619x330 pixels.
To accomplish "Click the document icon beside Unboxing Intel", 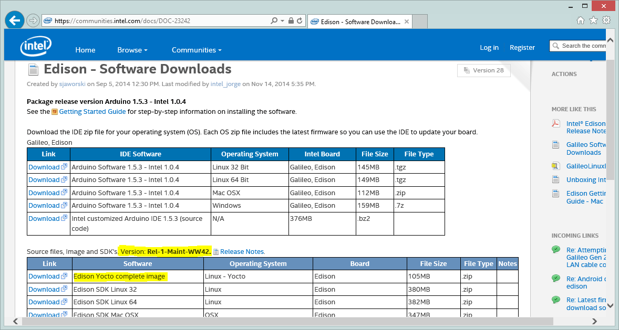I will (x=556, y=180).
